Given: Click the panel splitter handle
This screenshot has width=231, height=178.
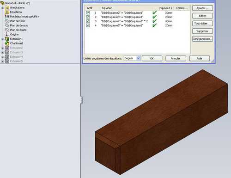Looking at the screenshot, I should (x=82, y=100).
